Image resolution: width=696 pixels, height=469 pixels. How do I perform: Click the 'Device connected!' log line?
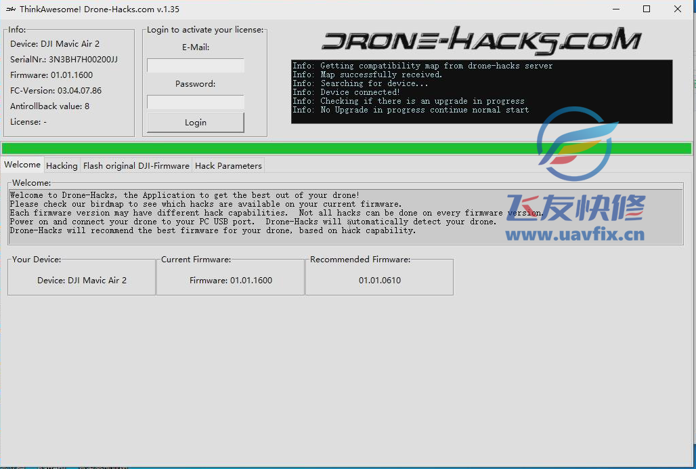click(346, 92)
